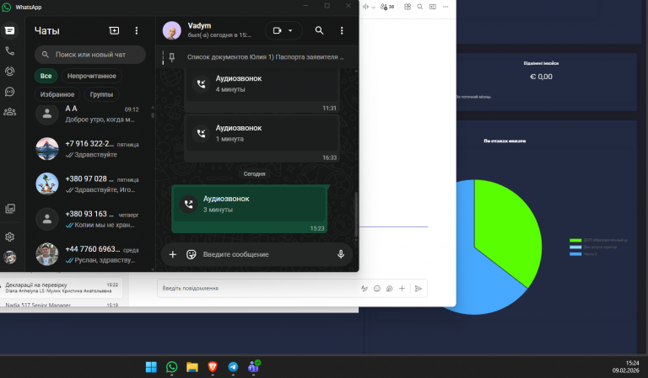The height and width of the screenshot is (378, 648).
Task: Open the Vadym chat options menu
Action: 342,30
